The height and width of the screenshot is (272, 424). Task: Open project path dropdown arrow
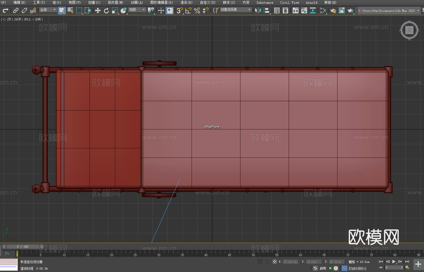coord(418,11)
